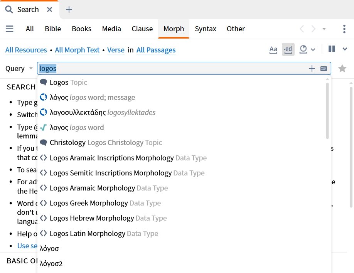This screenshot has height=273, width=354.
Task: Choose the plain λόγοσ suggestion
Action: [x=182, y=249]
